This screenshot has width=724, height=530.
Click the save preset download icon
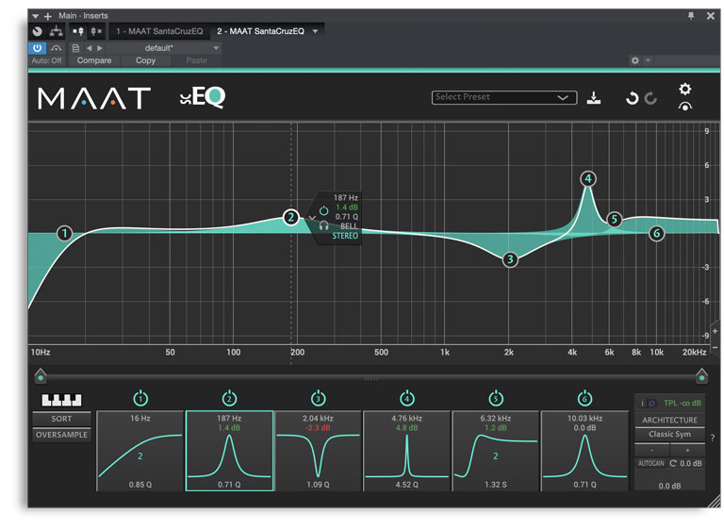593,98
